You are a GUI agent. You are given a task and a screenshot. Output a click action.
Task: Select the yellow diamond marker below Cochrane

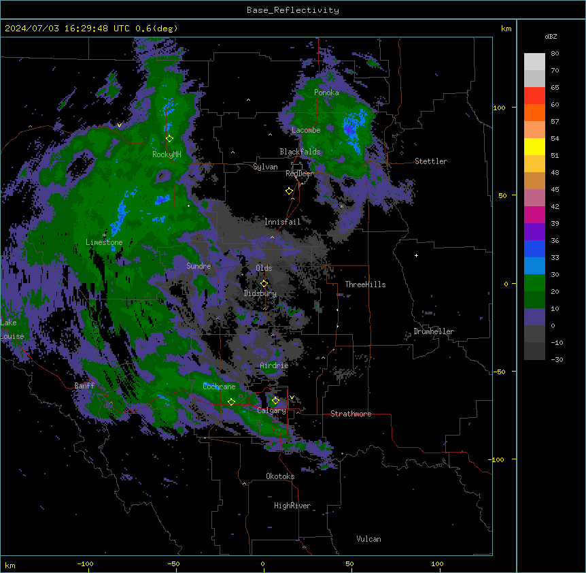pos(231,402)
